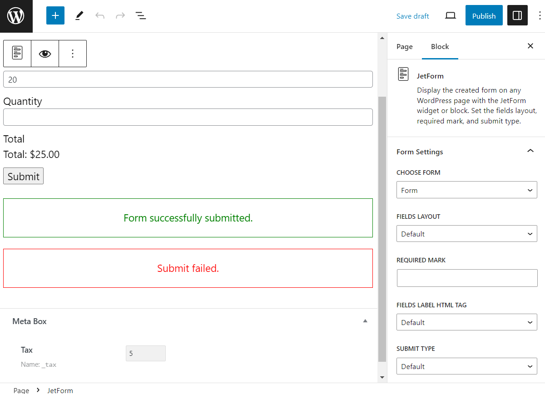Select the JetForm block icon
The height and width of the screenshot is (394, 545).
[17, 53]
